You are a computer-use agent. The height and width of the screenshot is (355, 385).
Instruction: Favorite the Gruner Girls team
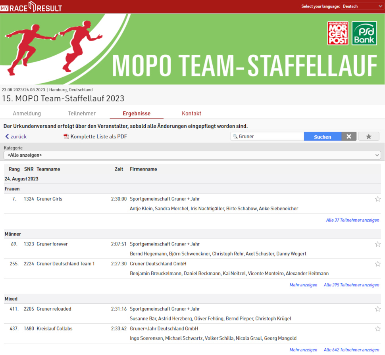377,199
